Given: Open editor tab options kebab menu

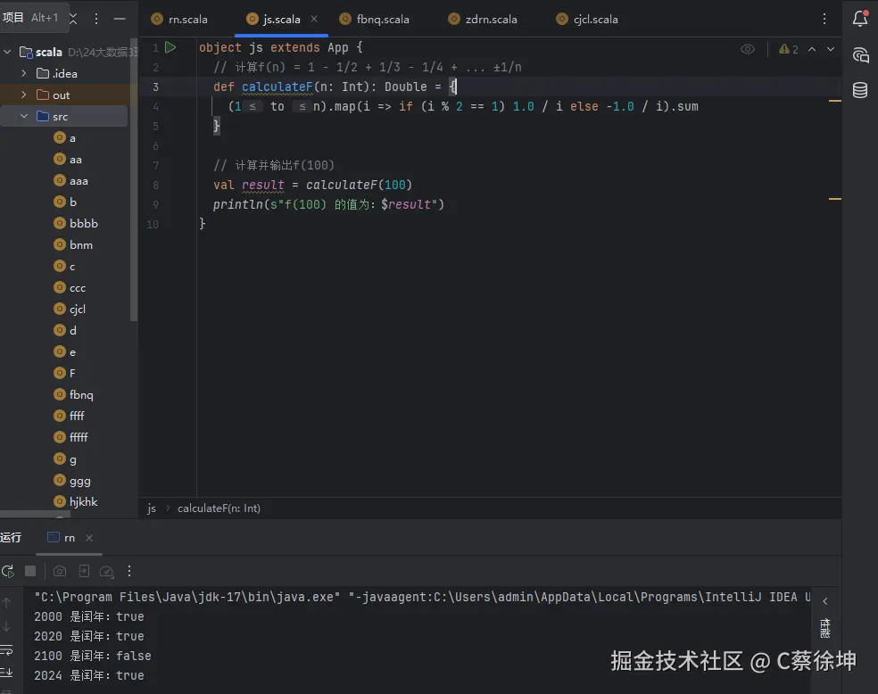Looking at the screenshot, I should click(824, 18).
